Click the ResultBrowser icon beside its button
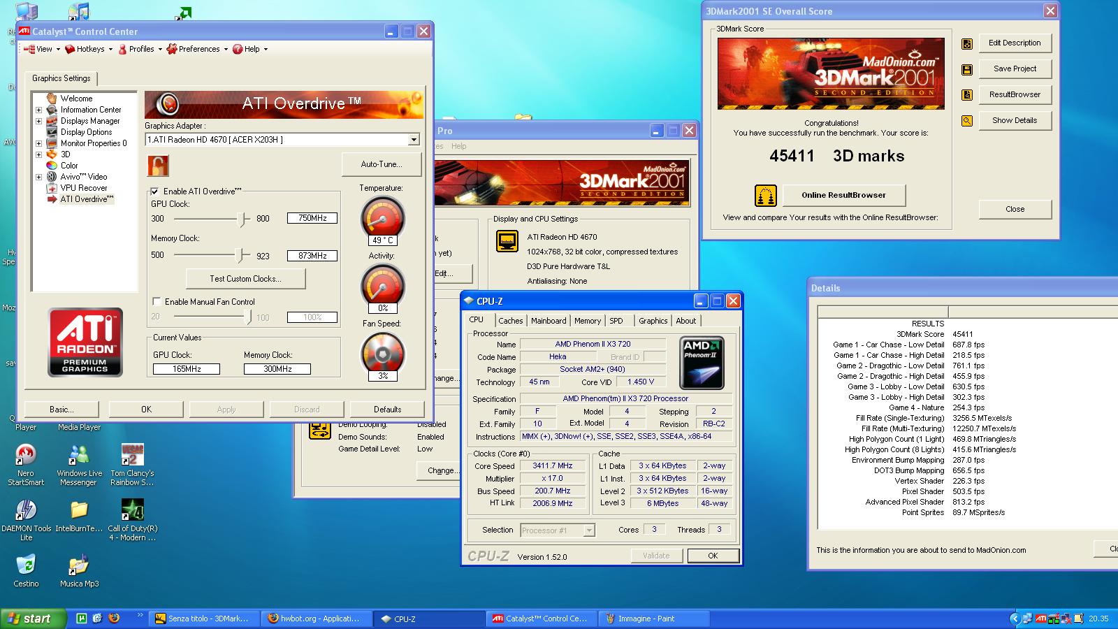1118x629 pixels. 967,95
